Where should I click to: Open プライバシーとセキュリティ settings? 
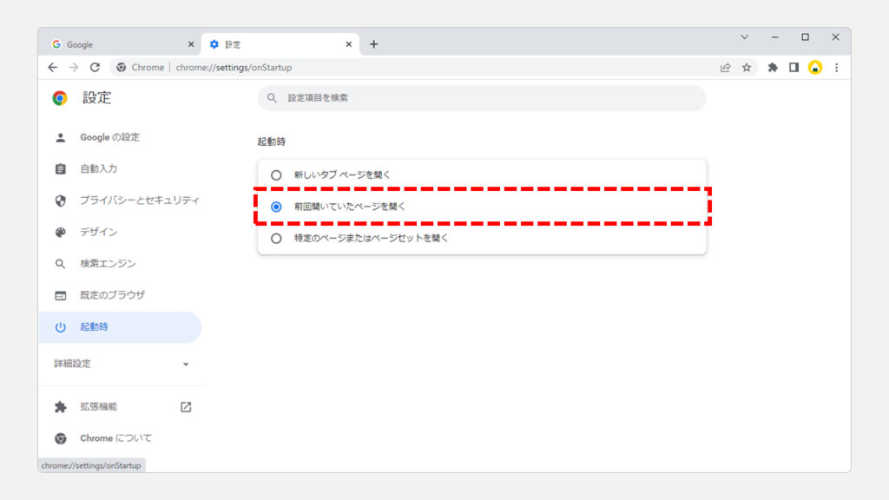pos(139,201)
